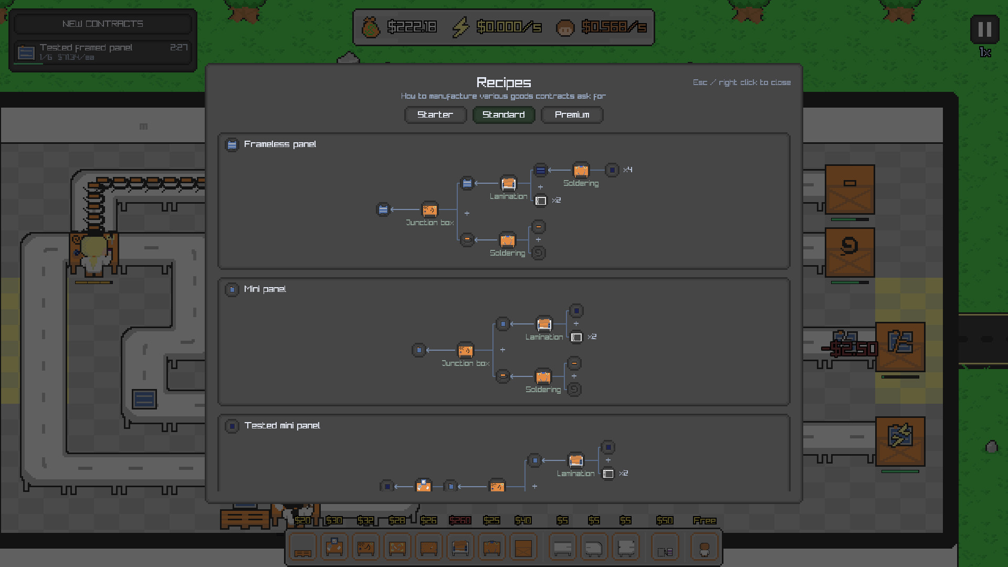Select the $20 pallet build item
The height and width of the screenshot is (567, 1008).
tap(303, 548)
